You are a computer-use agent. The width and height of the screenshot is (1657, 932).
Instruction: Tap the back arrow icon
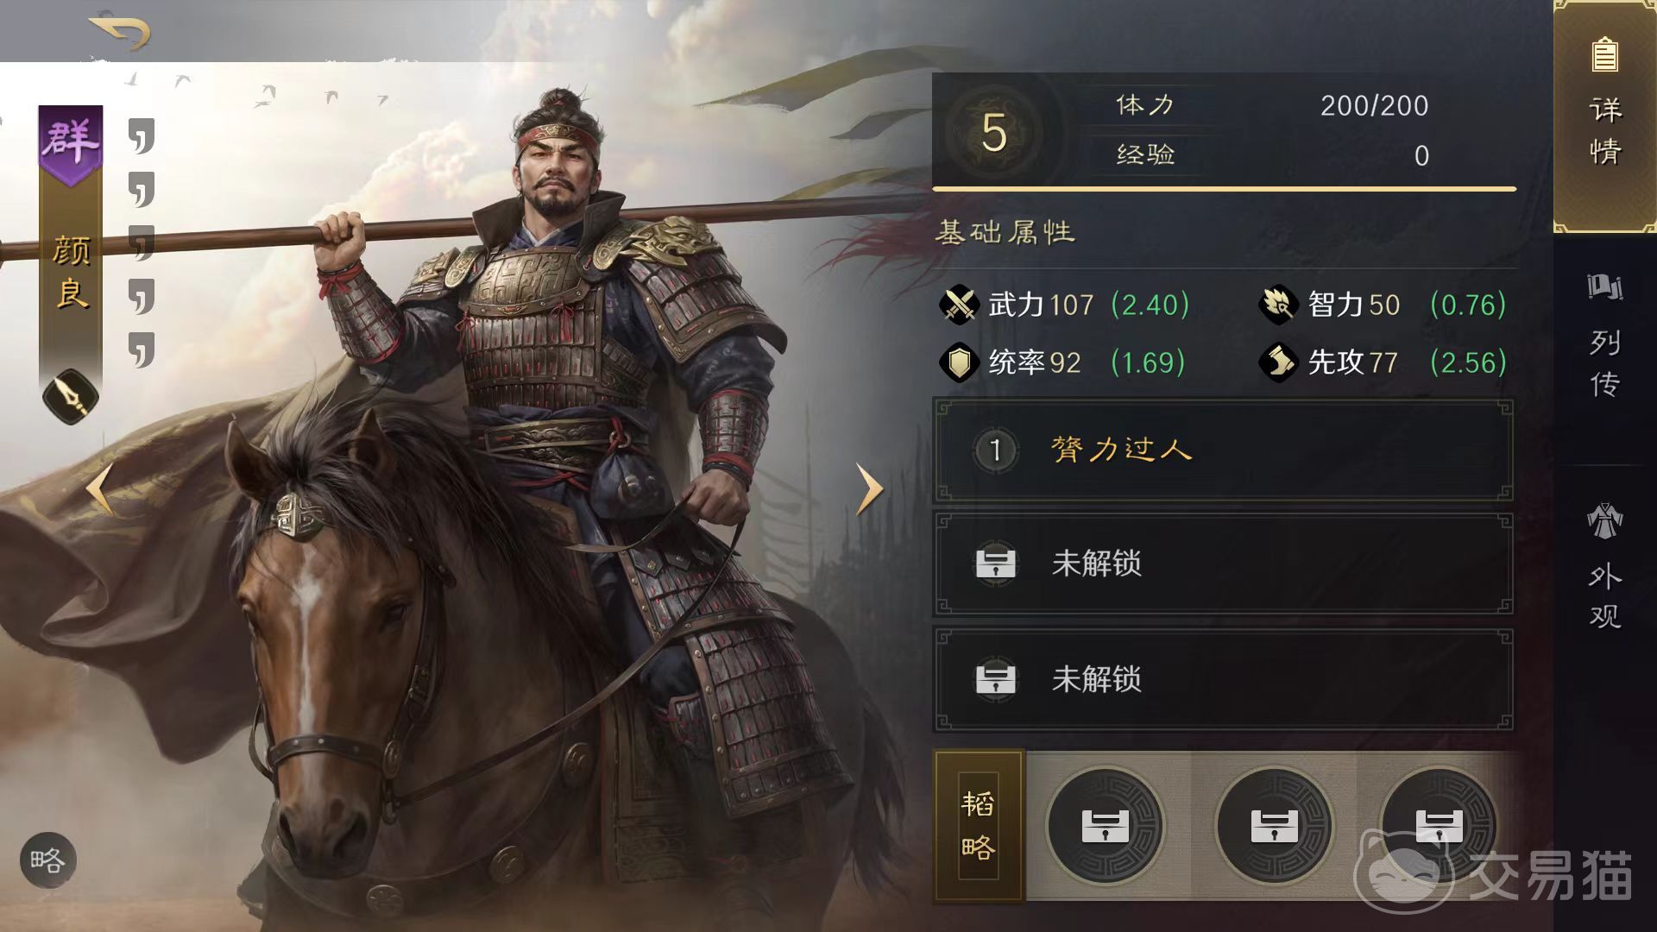(120, 31)
